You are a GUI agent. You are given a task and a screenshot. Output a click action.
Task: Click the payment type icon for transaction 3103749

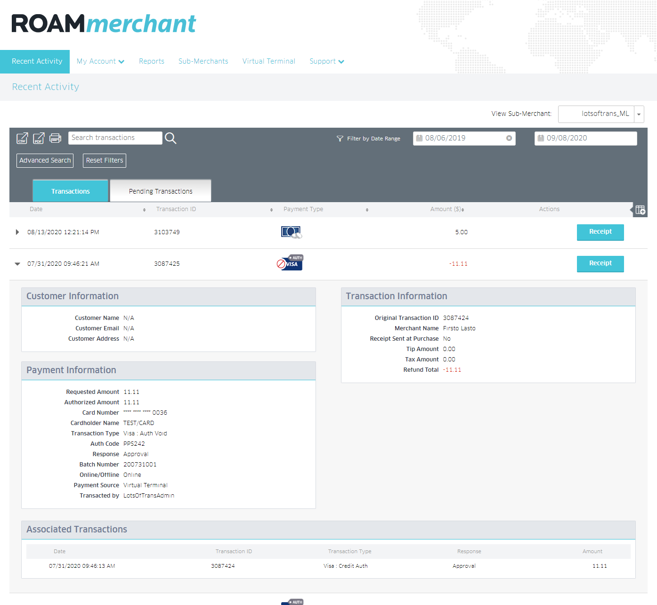click(291, 232)
